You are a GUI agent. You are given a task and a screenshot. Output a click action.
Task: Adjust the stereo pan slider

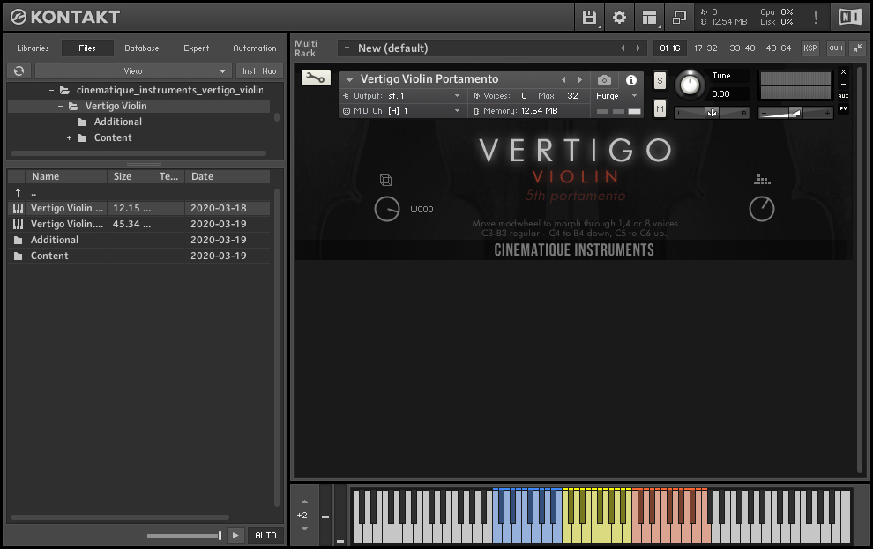(711, 113)
